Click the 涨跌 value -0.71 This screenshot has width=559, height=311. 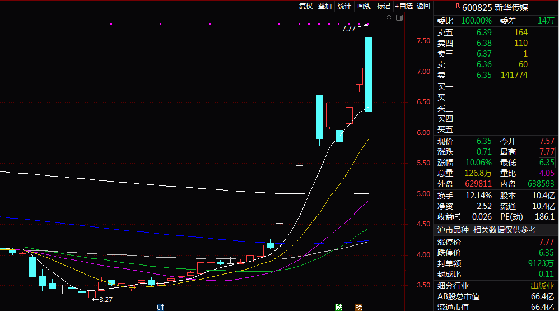pyautogui.click(x=482, y=152)
